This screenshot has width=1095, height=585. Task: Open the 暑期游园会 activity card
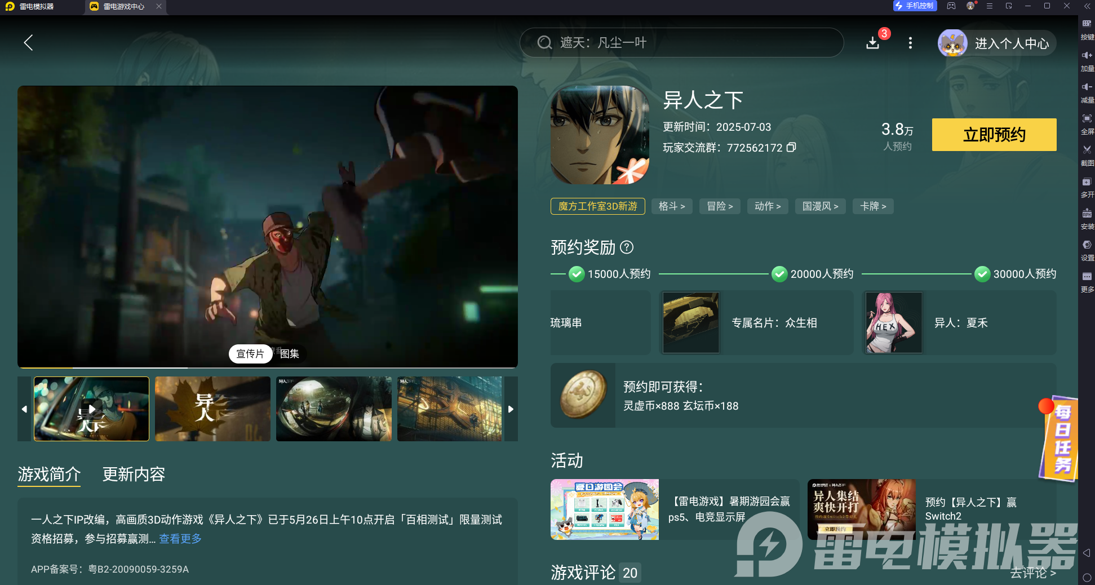click(x=675, y=509)
